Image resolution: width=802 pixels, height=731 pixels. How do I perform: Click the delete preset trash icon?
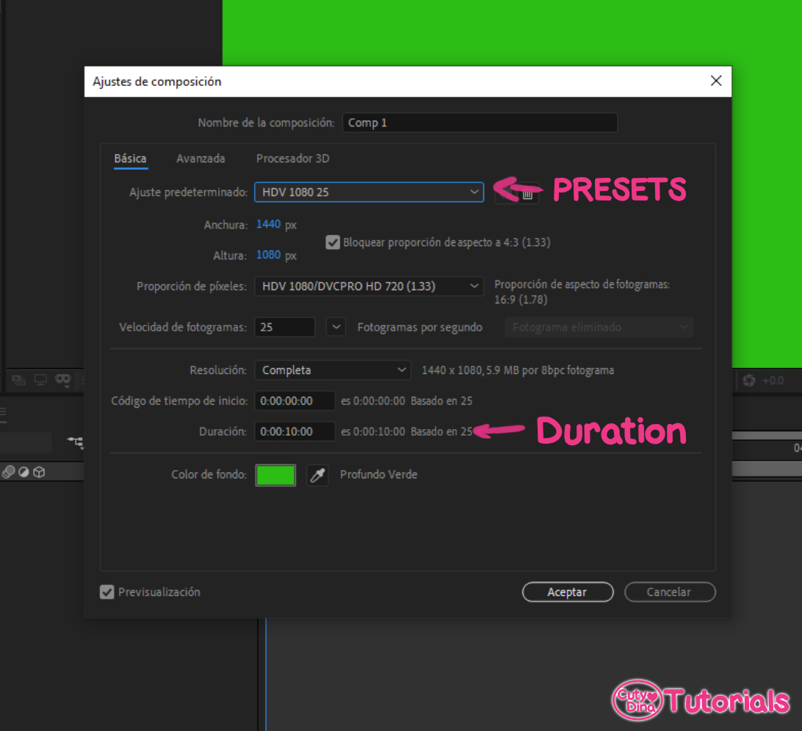click(527, 193)
